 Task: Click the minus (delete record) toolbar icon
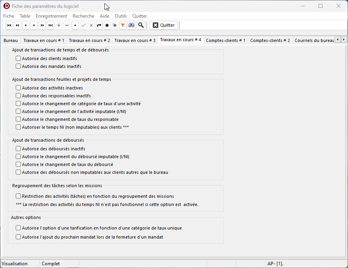(67, 25)
